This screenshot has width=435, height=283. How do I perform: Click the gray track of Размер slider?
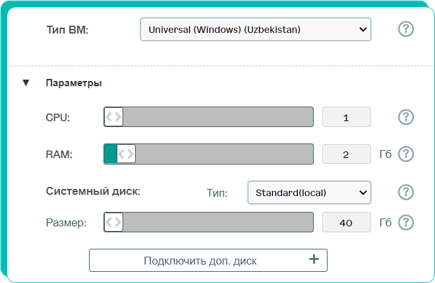(x=218, y=222)
